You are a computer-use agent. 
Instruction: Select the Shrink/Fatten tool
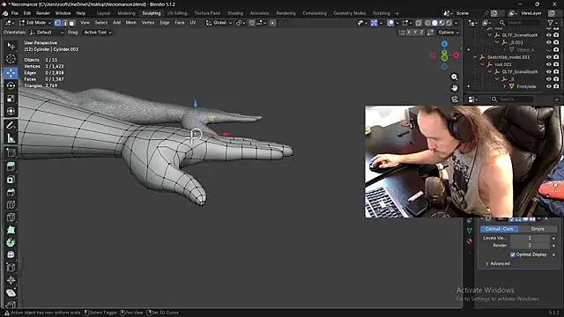pos(11,280)
